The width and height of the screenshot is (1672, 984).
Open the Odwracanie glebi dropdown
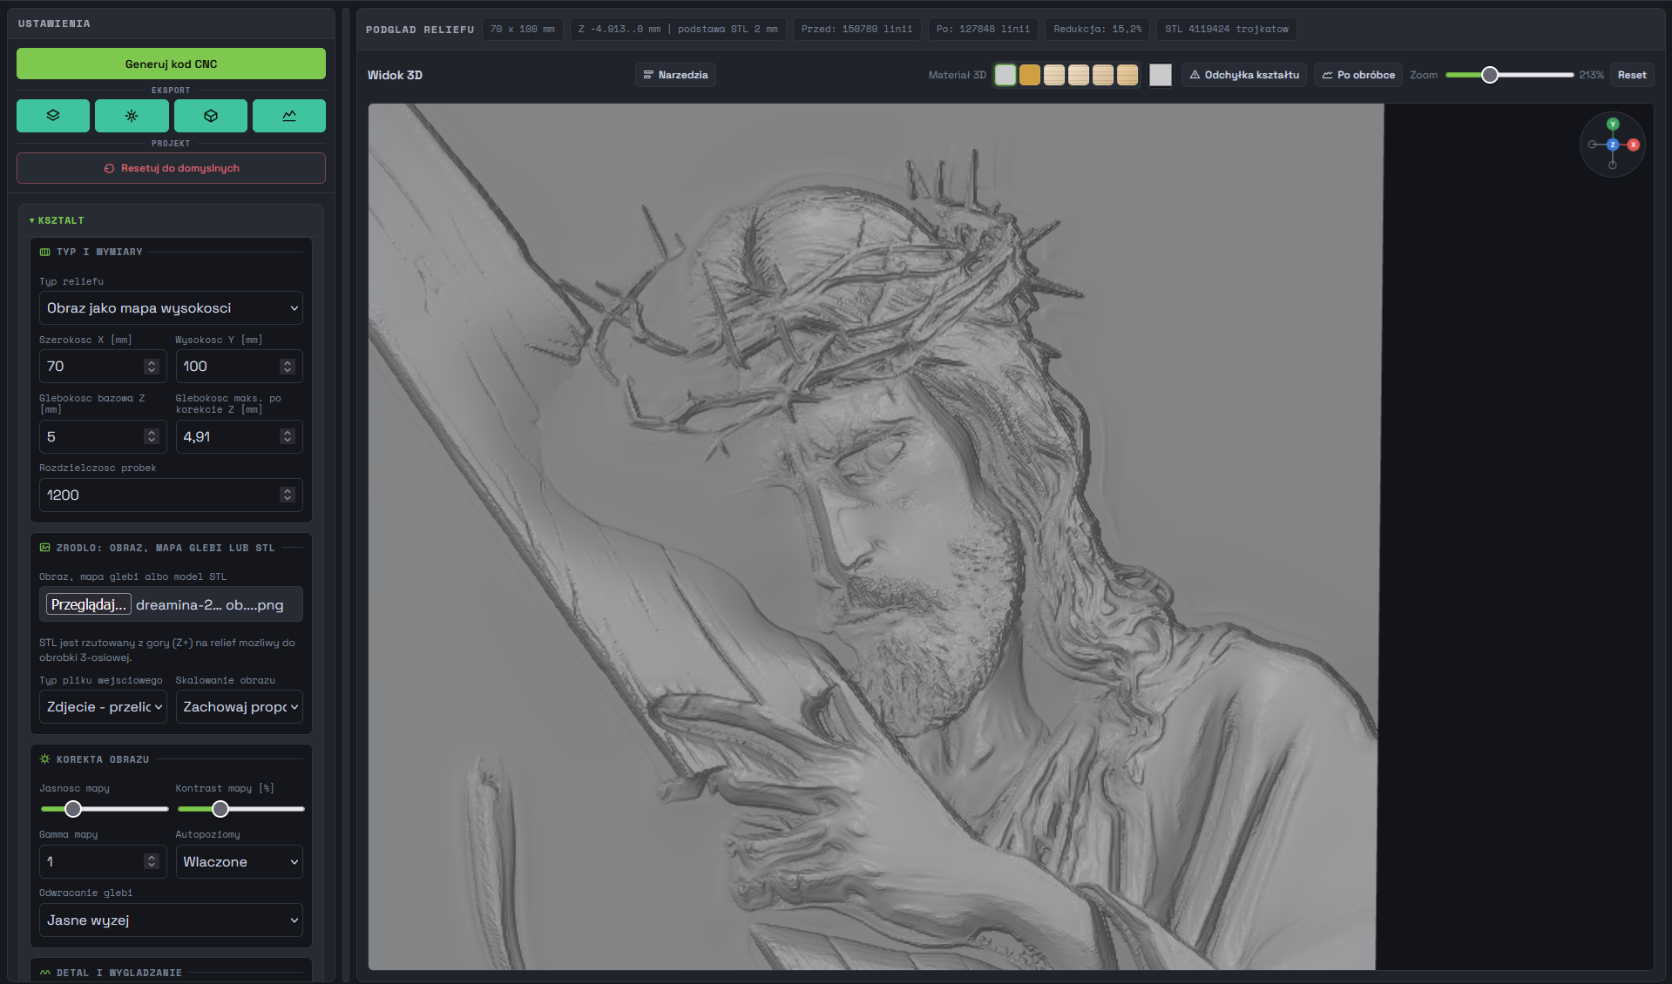171,920
